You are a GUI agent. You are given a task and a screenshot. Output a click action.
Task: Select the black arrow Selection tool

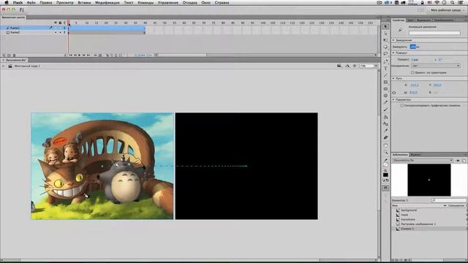coord(385,27)
